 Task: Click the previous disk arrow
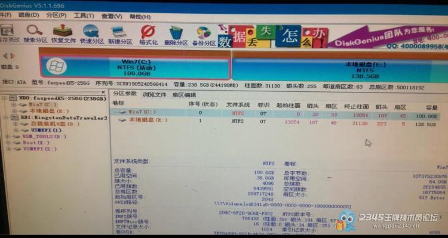[4, 55]
